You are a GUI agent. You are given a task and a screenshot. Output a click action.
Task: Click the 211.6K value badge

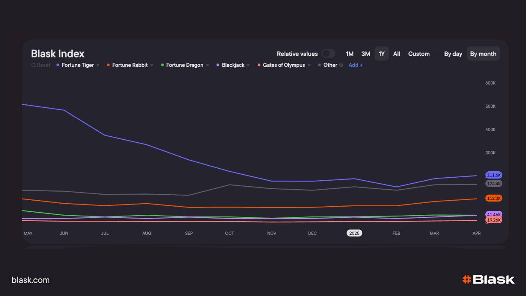tap(494, 175)
